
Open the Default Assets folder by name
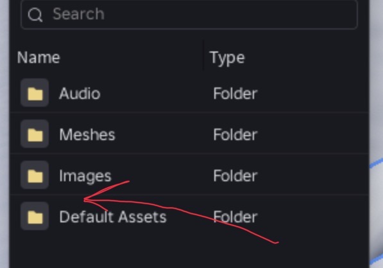point(113,217)
